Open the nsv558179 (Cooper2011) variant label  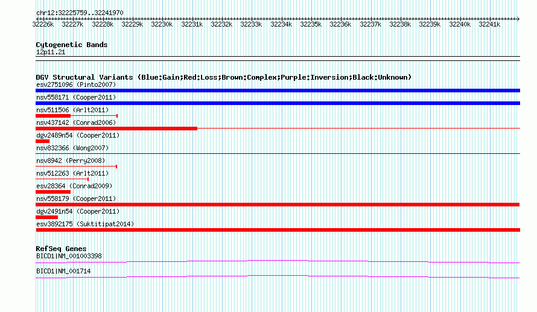pyautogui.click(x=76, y=199)
